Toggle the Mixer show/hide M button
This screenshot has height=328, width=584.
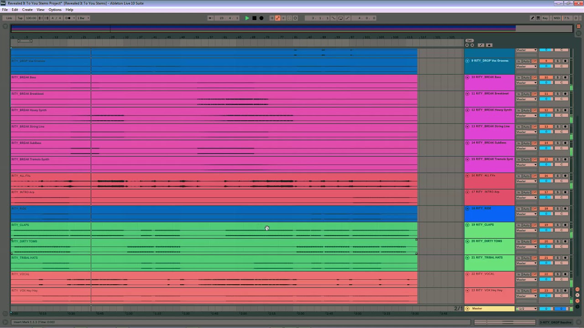[577, 301]
